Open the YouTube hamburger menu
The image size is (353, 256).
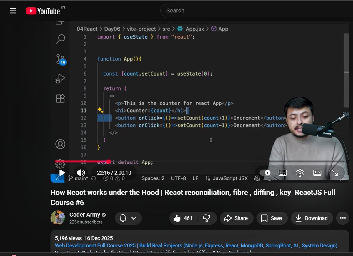click(x=13, y=11)
